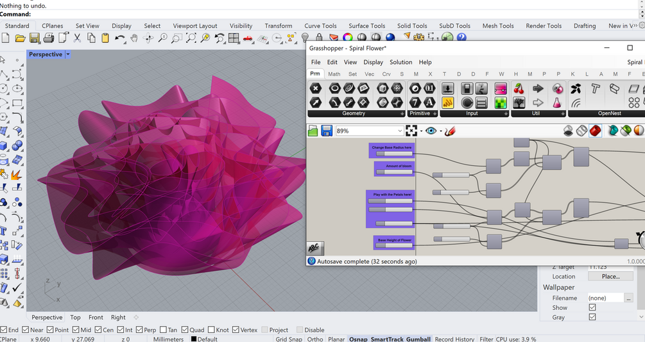Enable the Tan osnap checkbox
The width and height of the screenshot is (645, 342).
(x=163, y=330)
